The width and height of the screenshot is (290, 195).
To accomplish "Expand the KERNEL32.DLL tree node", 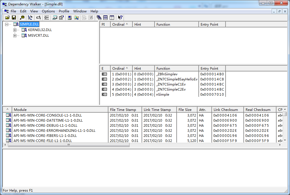I will coord(15,30).
